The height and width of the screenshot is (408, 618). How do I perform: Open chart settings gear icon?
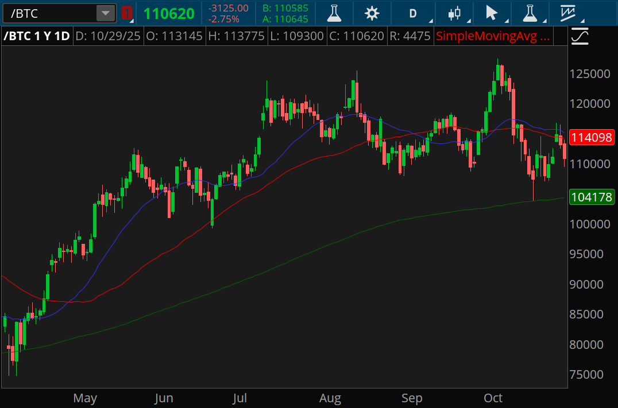[372, 13]
